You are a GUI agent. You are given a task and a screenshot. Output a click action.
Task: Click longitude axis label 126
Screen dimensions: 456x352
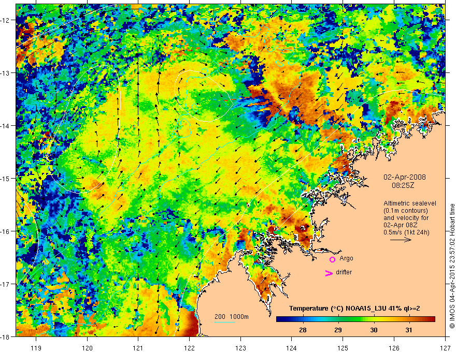click(x=394, y=348)
